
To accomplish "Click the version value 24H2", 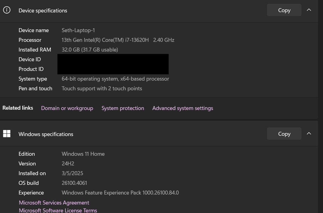I will 68,163.
